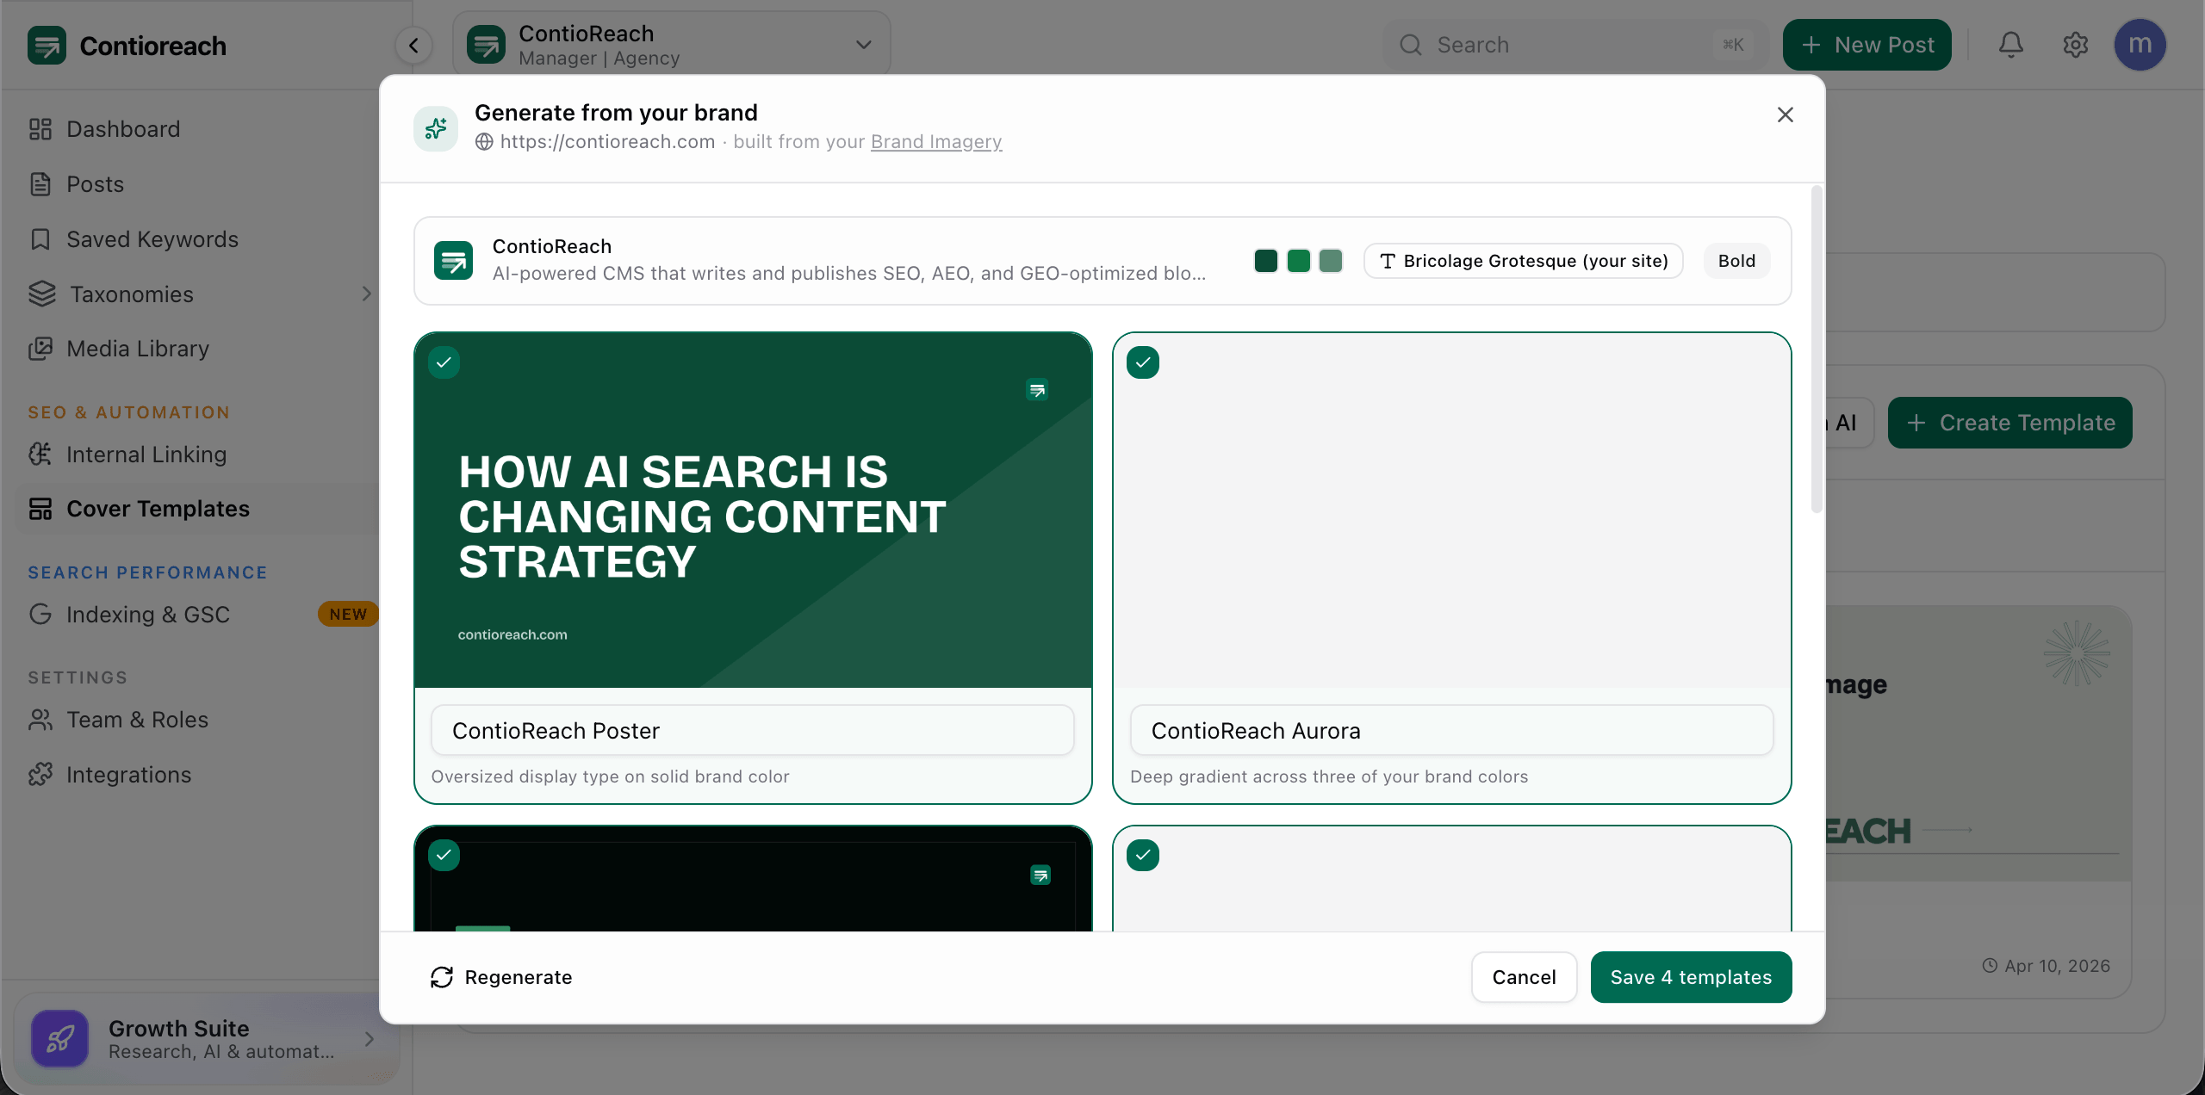Click 'Deep gradient across three of your brand colors'

pos(1329,776)
